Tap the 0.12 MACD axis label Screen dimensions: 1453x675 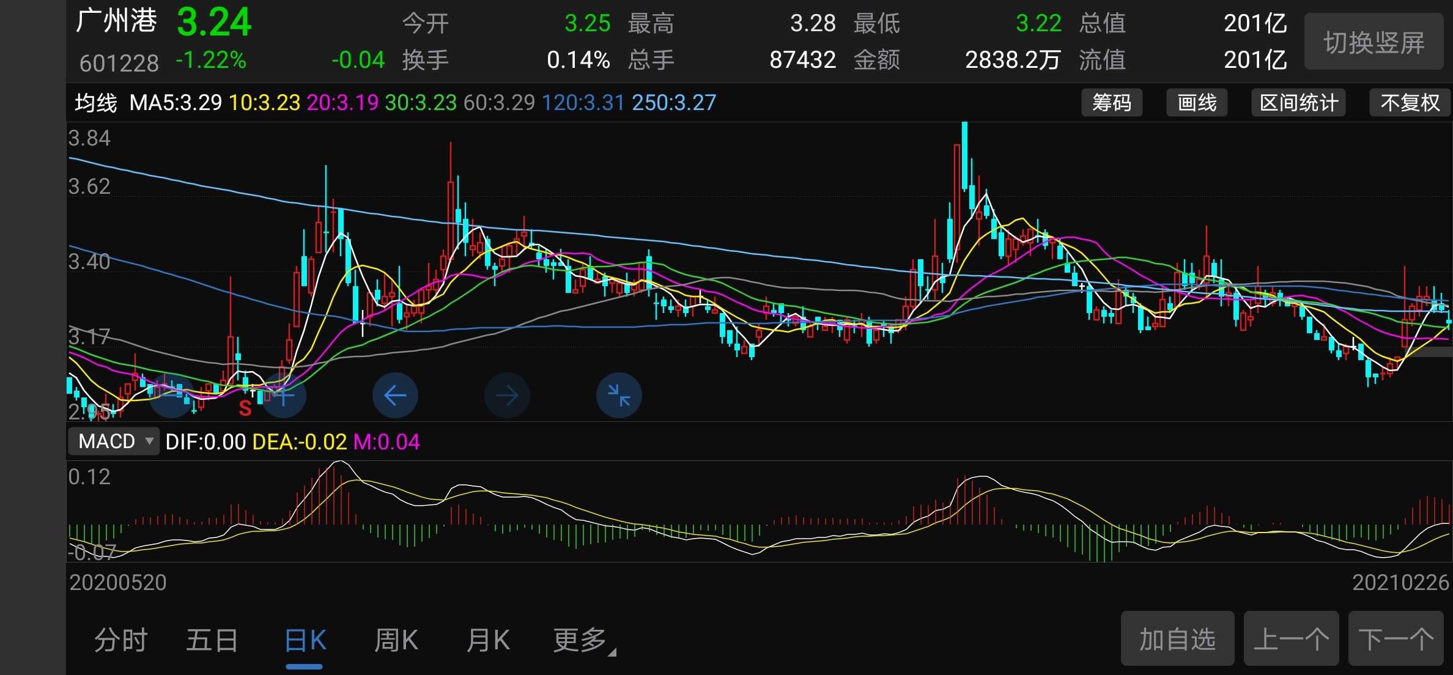(x=89, y=477)
